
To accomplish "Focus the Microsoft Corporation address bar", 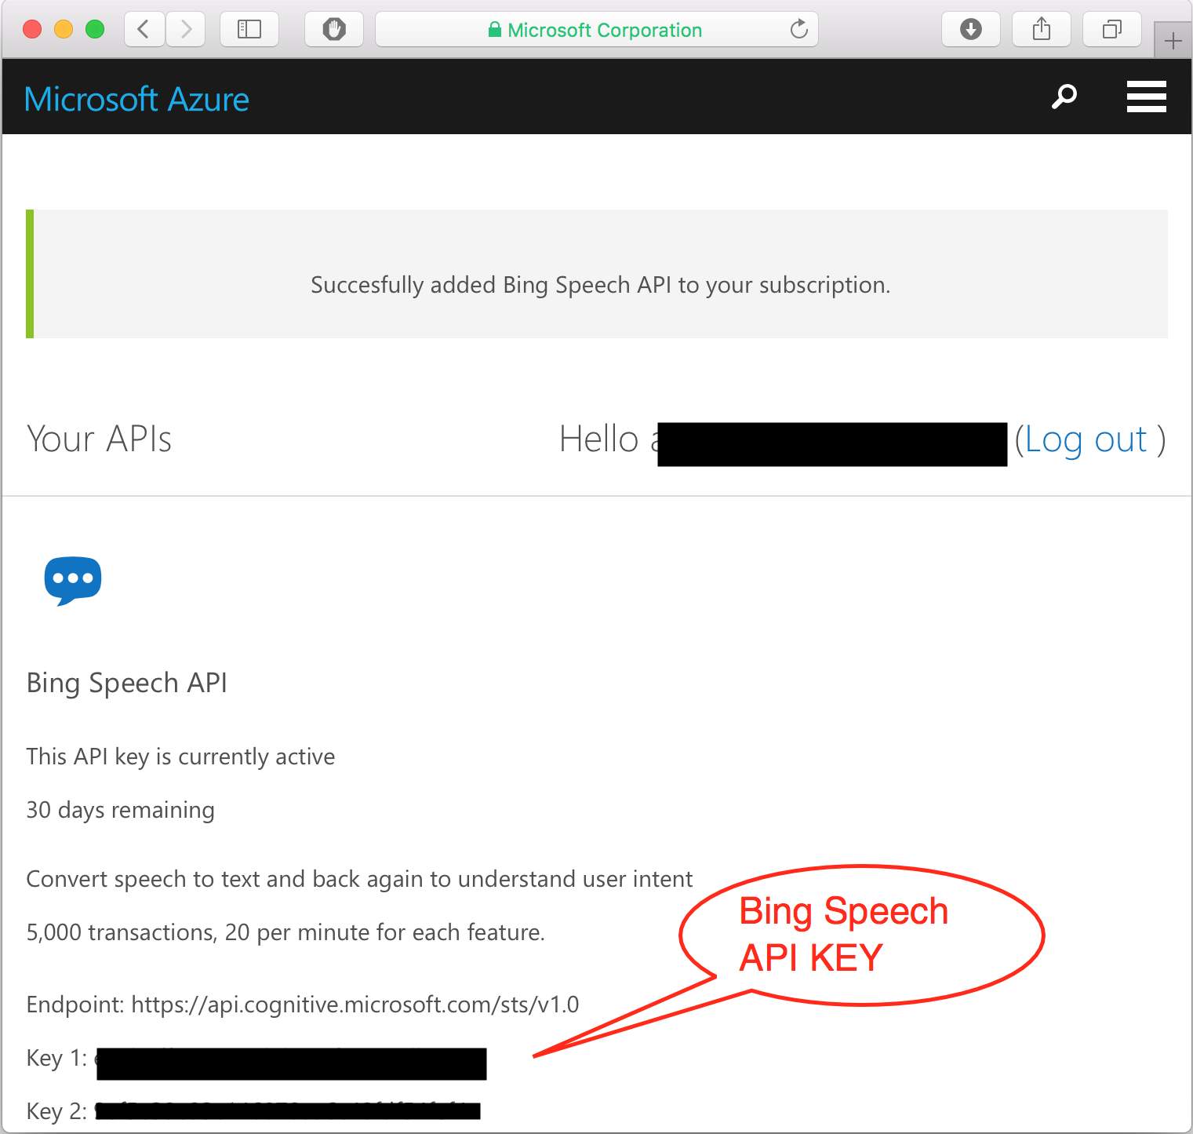I will pos(597,30).
